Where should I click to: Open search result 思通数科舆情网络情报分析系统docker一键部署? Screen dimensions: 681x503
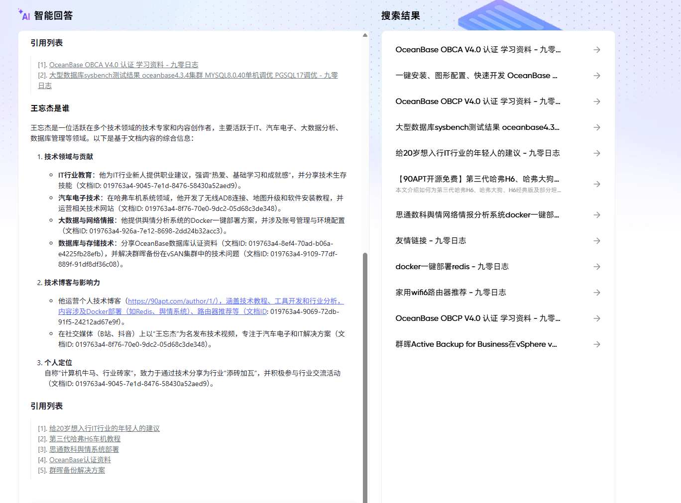point(498,215)
